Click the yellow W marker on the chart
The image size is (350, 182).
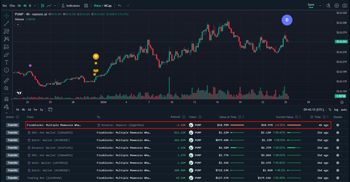[x=96, y=56]
